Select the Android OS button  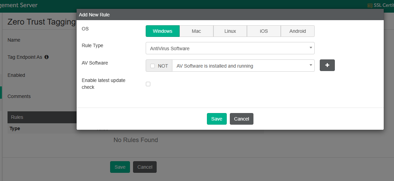coord(298,31)
